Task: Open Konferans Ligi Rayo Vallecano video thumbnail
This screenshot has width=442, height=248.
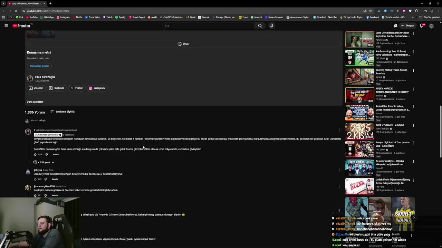Action: tap(359, 58)
